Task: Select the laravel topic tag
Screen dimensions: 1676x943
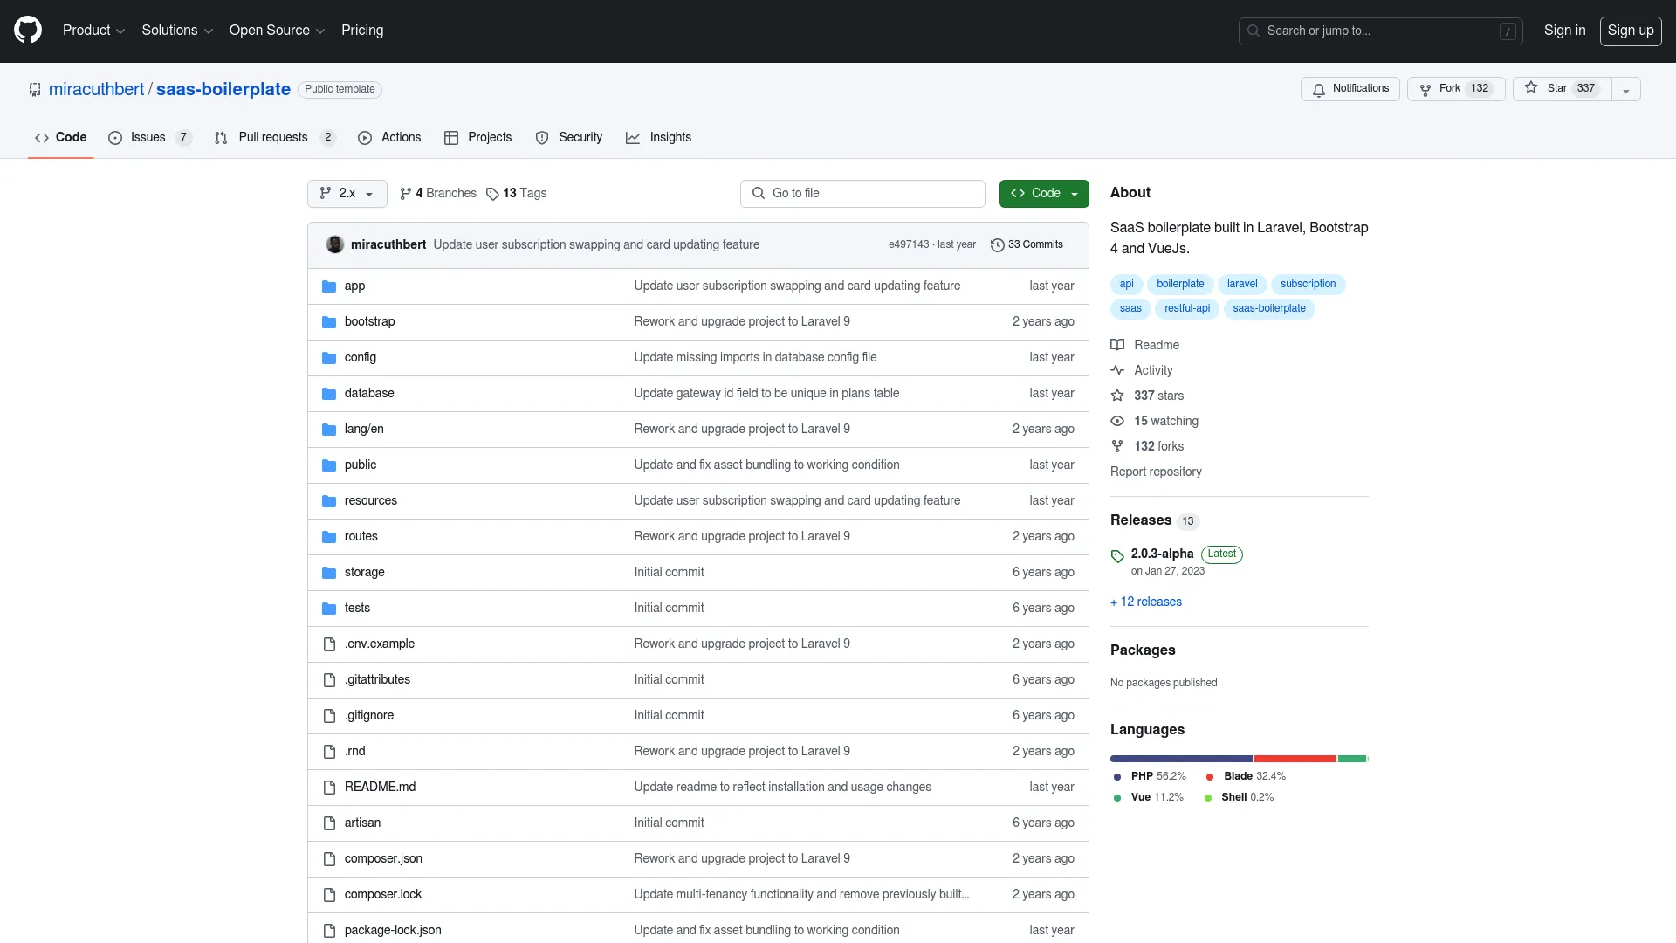Action: [x=1242, y=285]
